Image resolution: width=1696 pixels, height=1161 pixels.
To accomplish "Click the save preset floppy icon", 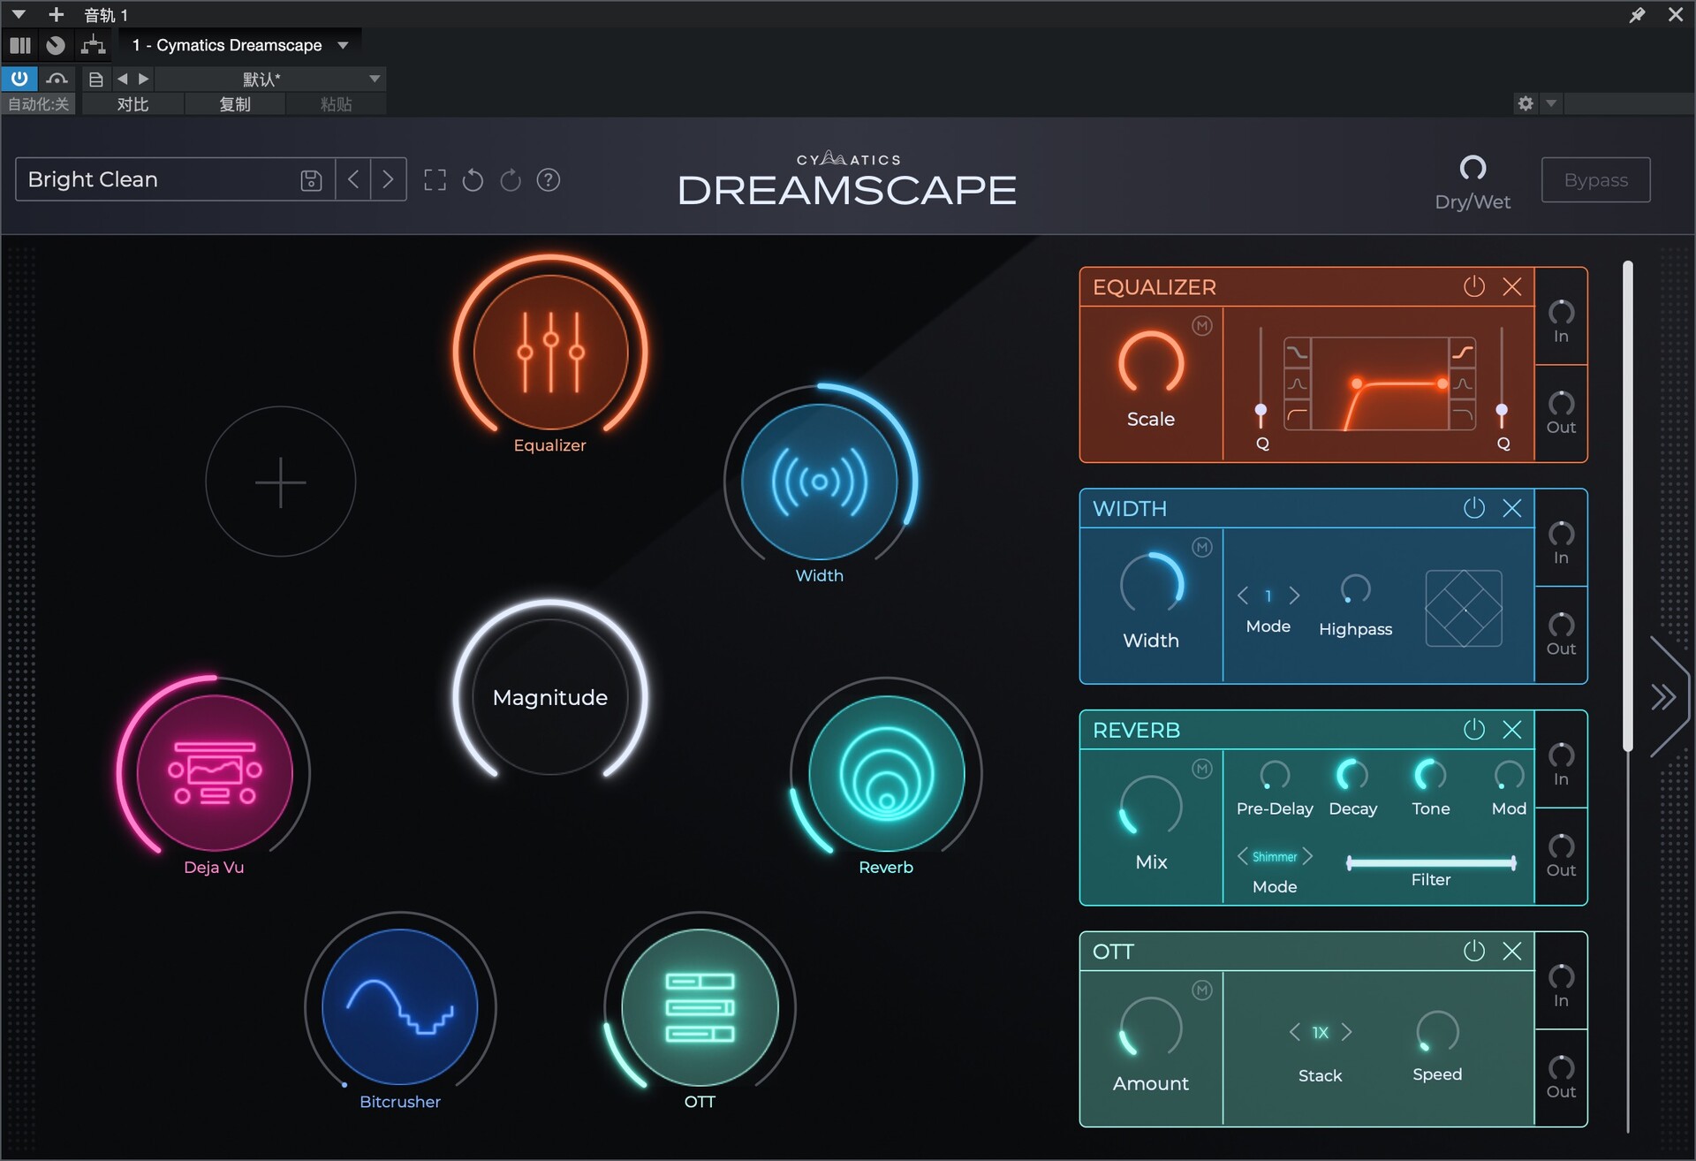I will 311,180.
